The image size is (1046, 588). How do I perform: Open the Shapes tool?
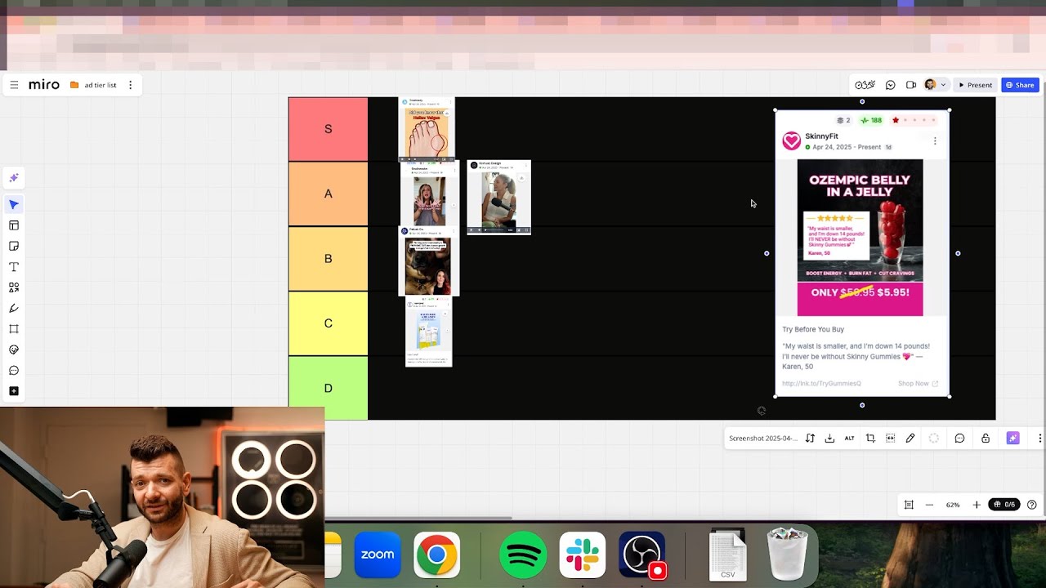14,287
